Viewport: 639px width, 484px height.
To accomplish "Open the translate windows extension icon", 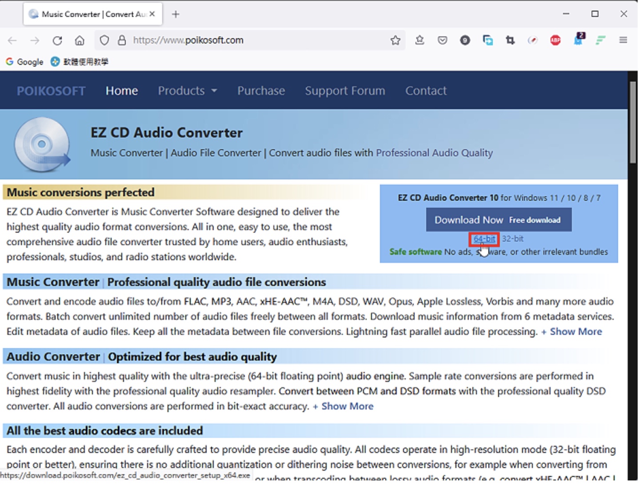I will tap(488, 40).
